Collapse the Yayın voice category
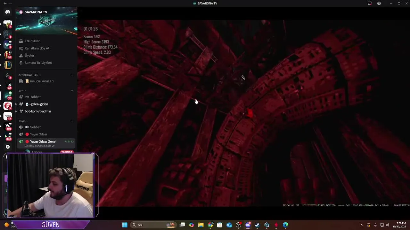 click(x=23, y=121)
